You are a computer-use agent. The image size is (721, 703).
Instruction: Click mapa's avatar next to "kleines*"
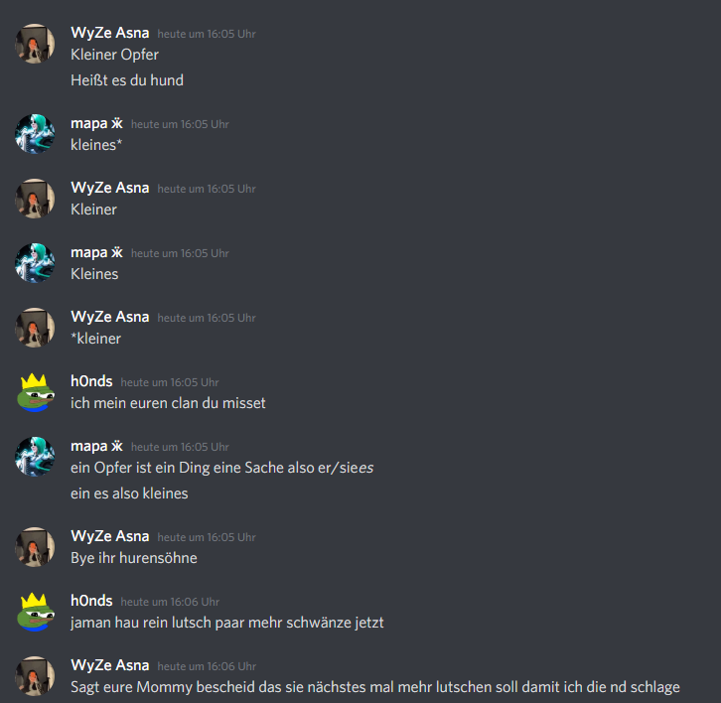click(x=35, y=134)
